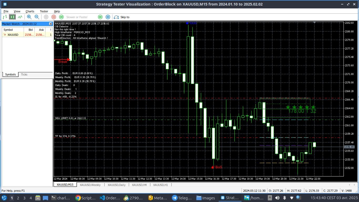
Task: Fast forward the test visualization
Action: [x=100, y=17]
